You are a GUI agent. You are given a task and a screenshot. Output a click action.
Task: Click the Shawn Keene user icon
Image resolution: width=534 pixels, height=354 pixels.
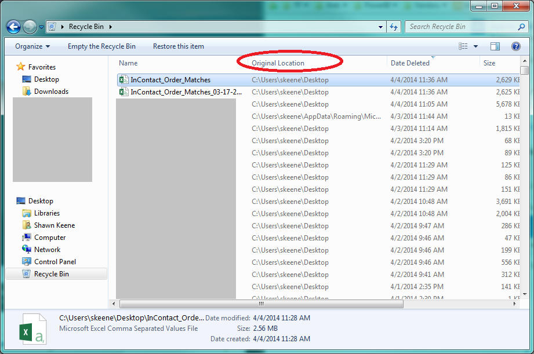tap(27, 225)
